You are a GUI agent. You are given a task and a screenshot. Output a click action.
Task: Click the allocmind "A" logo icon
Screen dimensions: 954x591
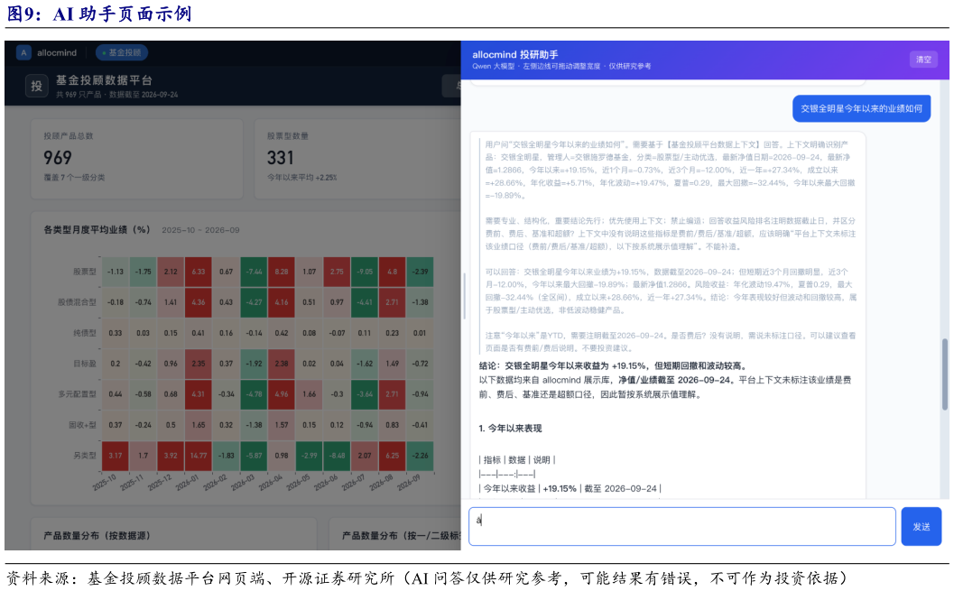tap(23, 53)
